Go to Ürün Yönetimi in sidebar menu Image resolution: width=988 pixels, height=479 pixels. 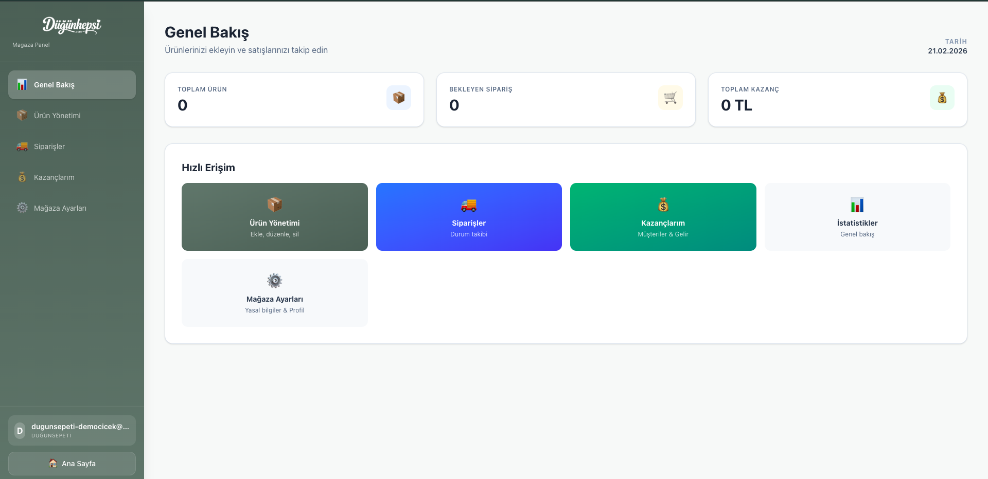(x=57, y=116)
